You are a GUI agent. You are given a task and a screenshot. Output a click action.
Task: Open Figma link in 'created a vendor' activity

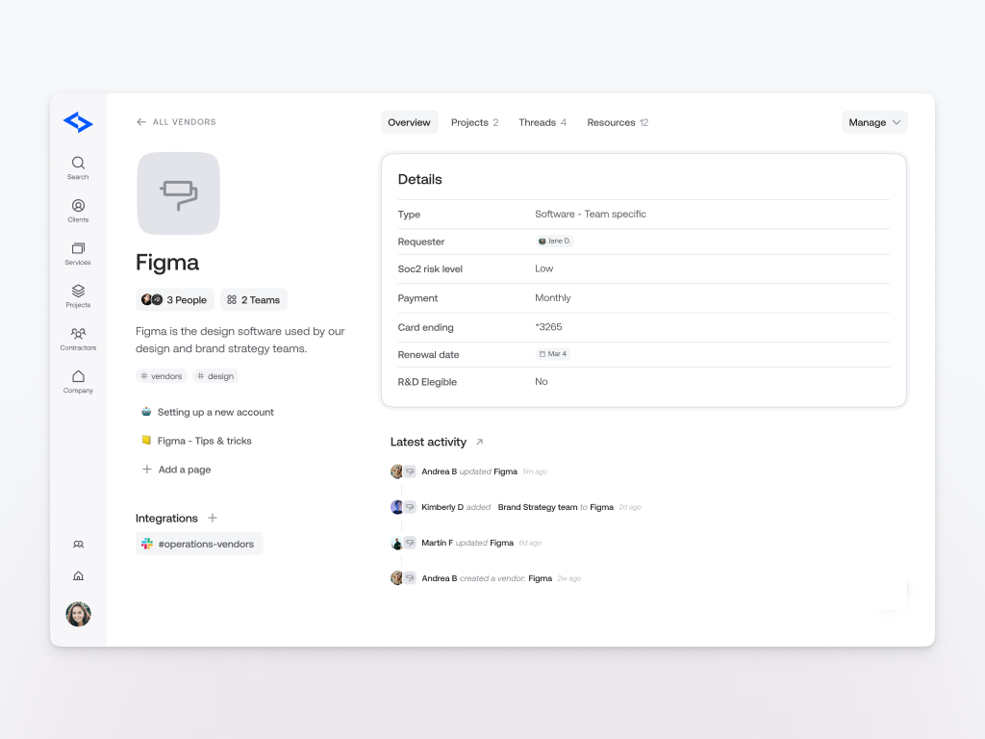point(541,578)
